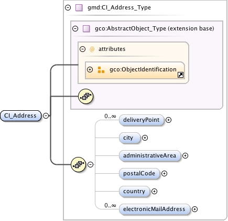Collapse the attributes group
This screenshot has height=221, width=228.
coord(82,49)
